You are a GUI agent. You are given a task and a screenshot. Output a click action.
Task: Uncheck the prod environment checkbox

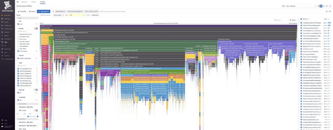pos(18,24)
